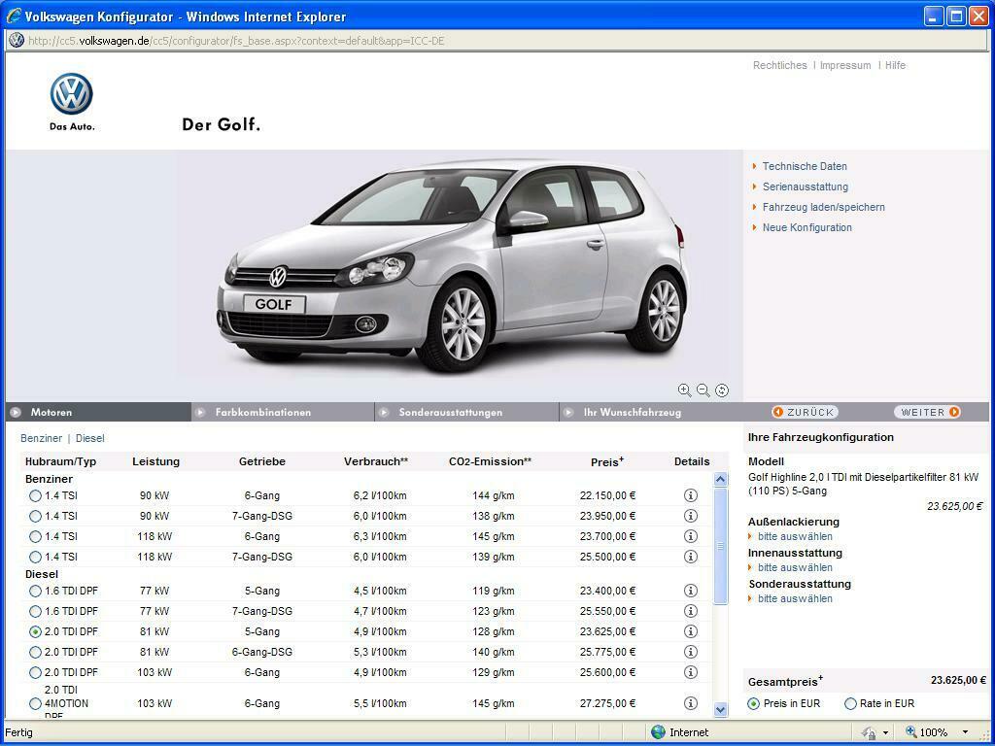Image resolution: width=995 pixels, height=746 pixels.
Task: Choose Rate in EUR option
Action: [850, 703]
